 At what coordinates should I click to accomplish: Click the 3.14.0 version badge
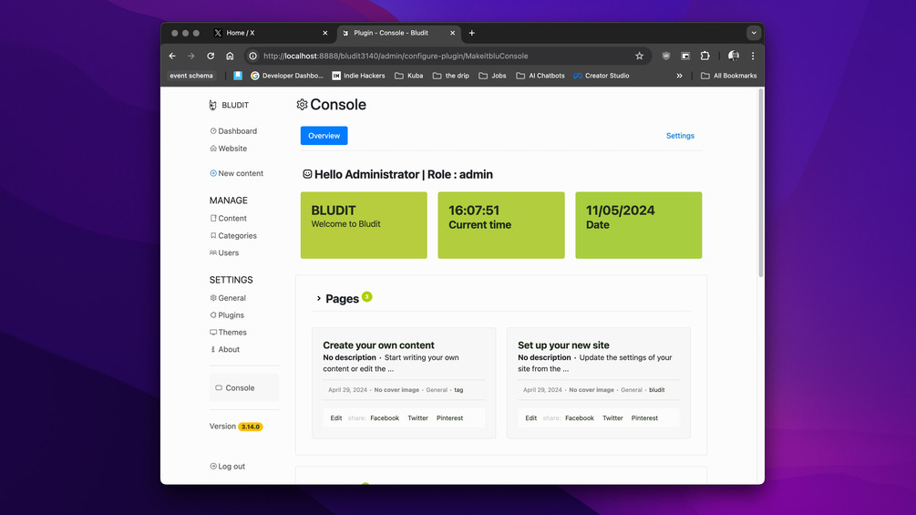click(251, 427)
